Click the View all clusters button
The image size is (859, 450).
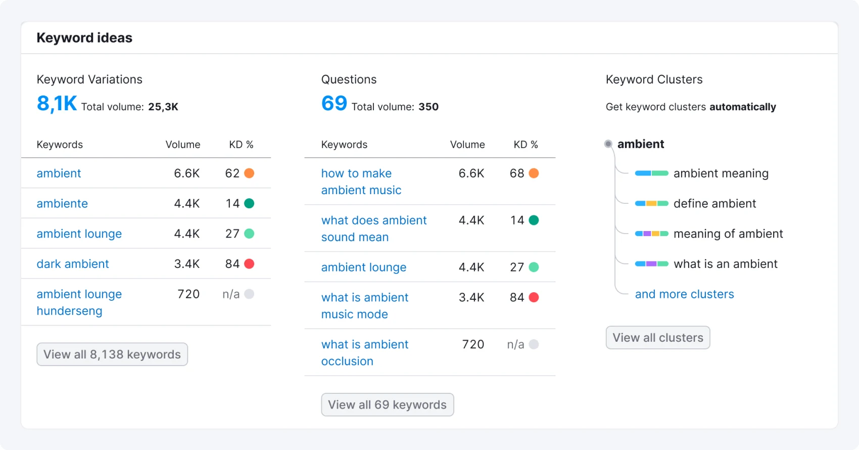(658, 338)
